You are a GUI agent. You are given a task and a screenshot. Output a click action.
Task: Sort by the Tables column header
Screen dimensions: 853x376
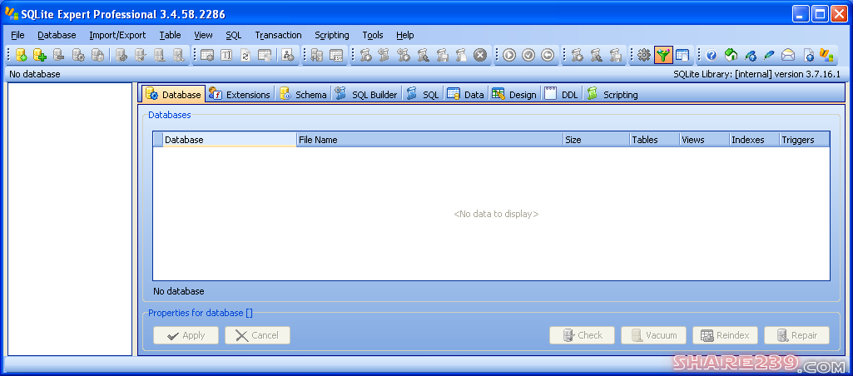654,140
